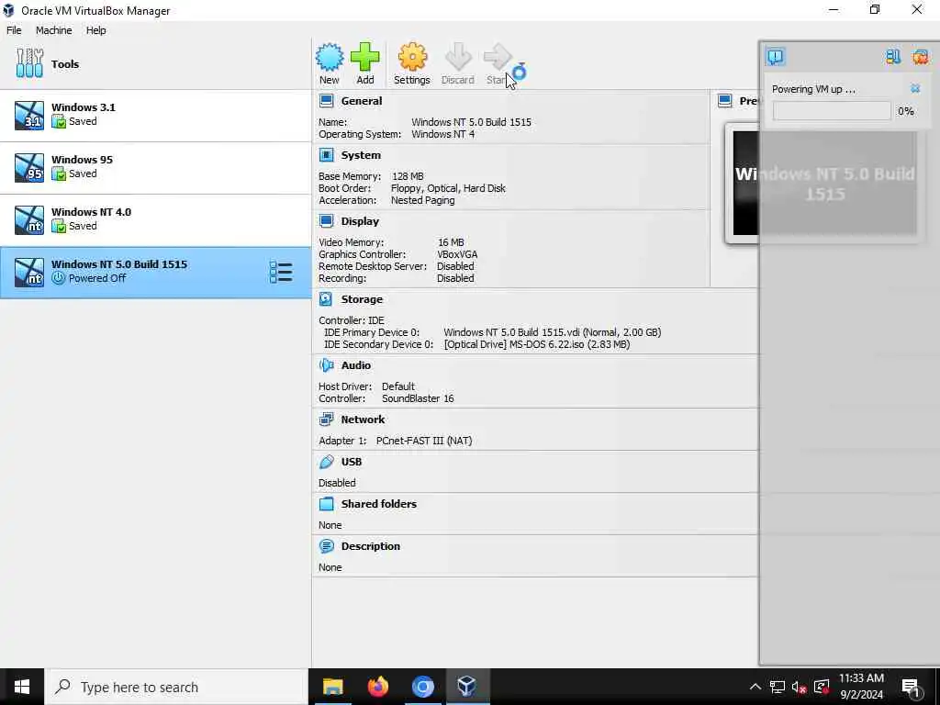Screen dimensions: 940x705
Task: Toggle the notification center icon
Action: [x=775, y=57]
